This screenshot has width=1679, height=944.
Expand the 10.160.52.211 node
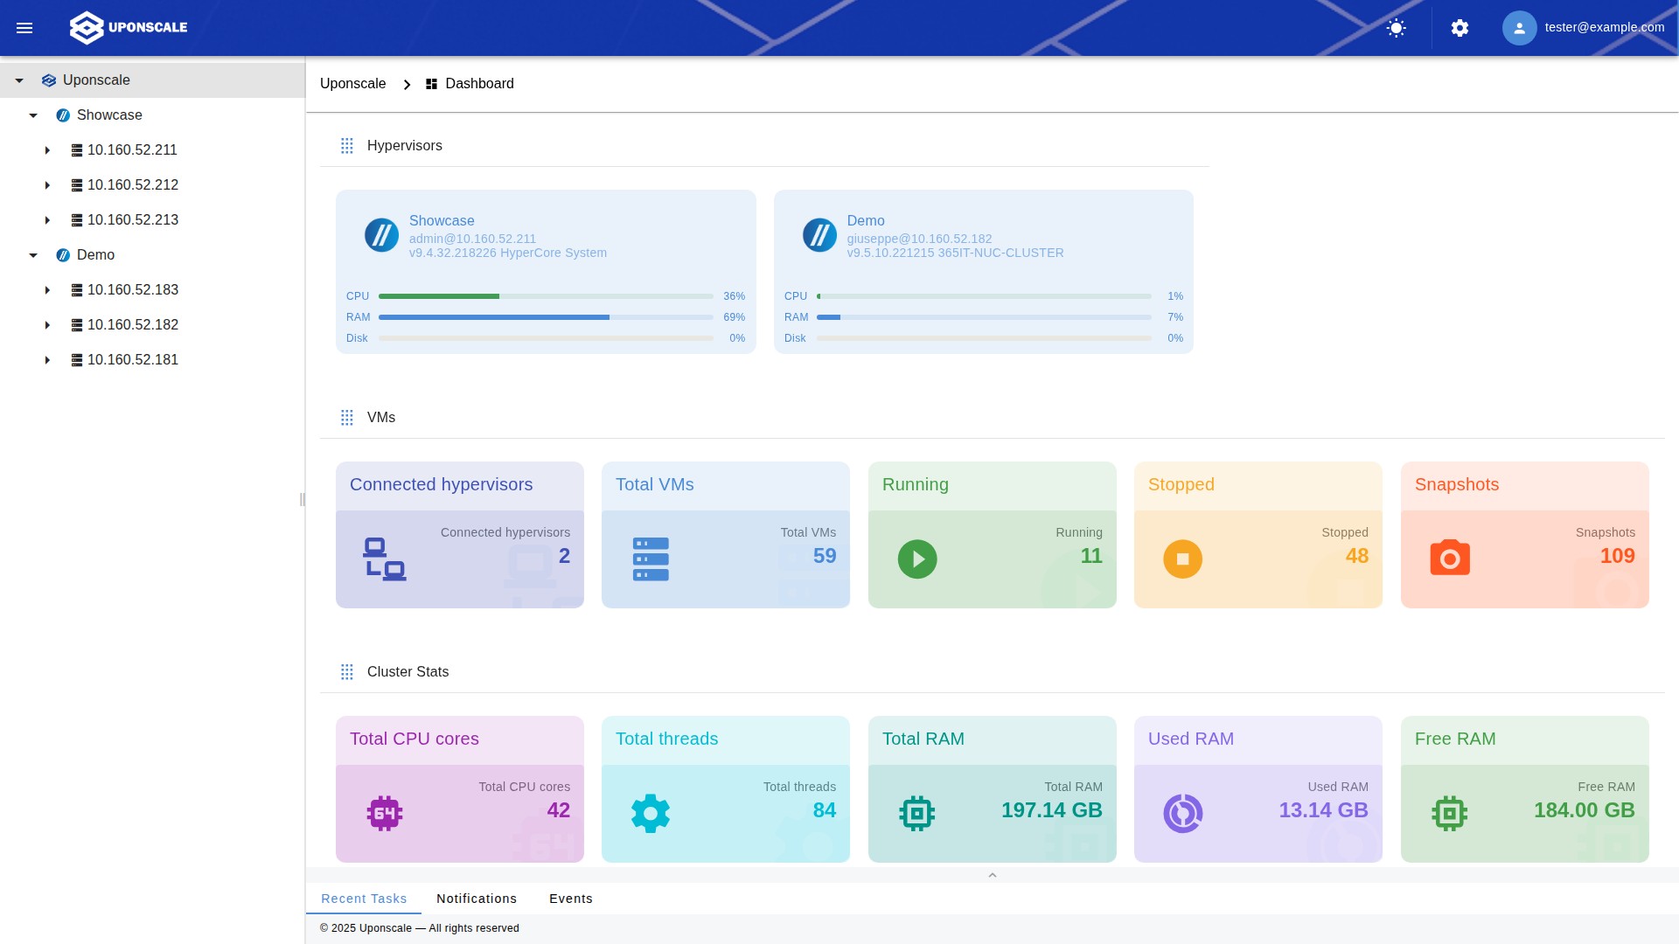(47, 149)
